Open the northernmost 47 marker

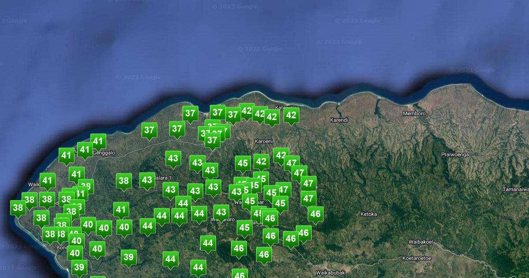(291, 163)
